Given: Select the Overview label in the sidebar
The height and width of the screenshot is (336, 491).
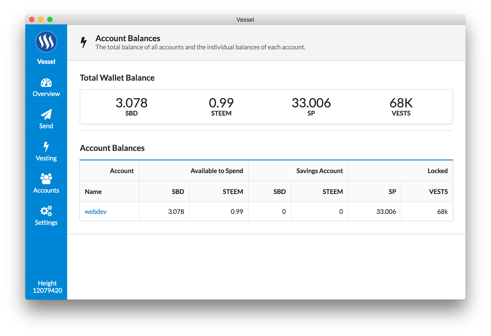Looking at the screenshot, I should click(x=46, y=94).
